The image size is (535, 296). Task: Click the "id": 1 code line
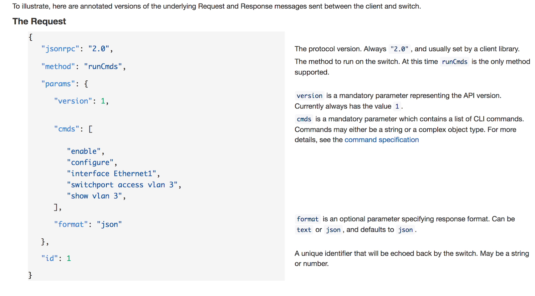point(56,258)
